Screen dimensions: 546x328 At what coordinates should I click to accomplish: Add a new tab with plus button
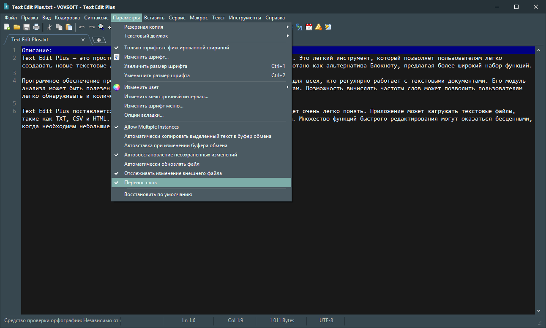tap(99, 40)
